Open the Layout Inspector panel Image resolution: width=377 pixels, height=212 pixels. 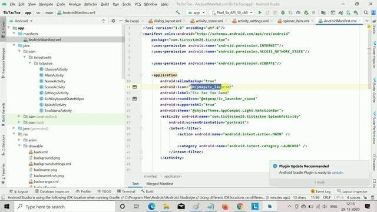point(352,191)
